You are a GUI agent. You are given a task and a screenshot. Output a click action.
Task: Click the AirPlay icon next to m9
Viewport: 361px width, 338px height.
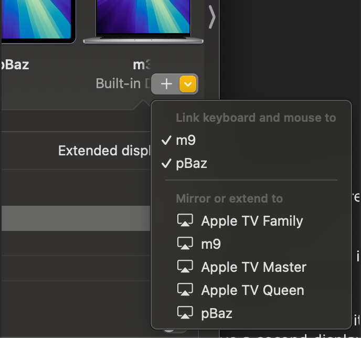[185, 244]
